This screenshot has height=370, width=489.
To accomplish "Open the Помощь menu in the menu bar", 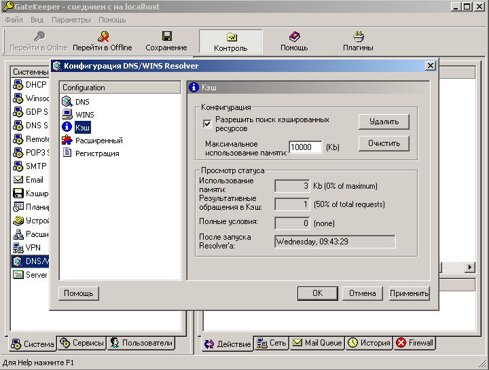I will tap(112, 20).
